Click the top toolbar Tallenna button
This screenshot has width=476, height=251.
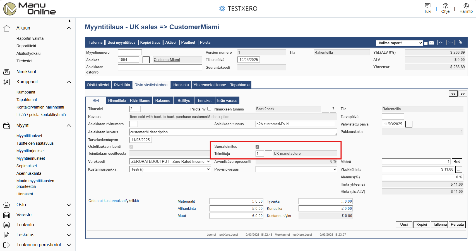(x=95, y=43)
